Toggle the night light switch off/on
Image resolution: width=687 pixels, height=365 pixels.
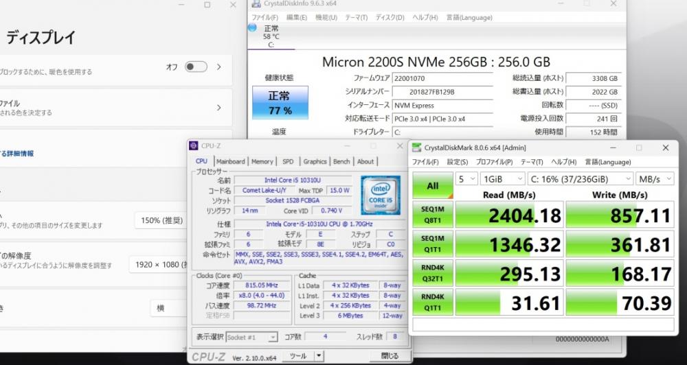pos(195,67)
